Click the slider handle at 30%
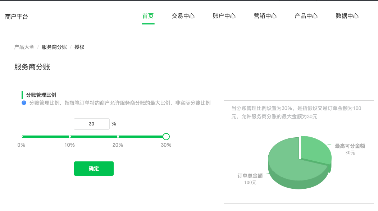The height and width of the screenshot is (211, 378). tap(166, 137)
